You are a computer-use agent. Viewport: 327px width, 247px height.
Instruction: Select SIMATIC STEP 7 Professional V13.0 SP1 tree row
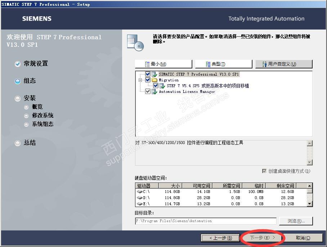click(x=199, y=74)
